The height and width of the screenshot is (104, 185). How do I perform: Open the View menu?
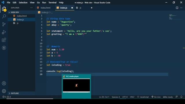(x=32, y=3)
